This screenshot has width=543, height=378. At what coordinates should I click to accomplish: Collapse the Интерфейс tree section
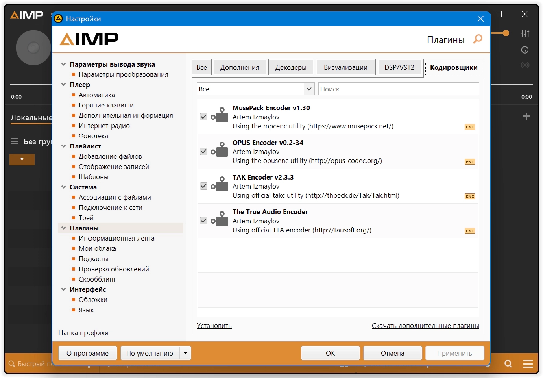click(x=63, y=289)
